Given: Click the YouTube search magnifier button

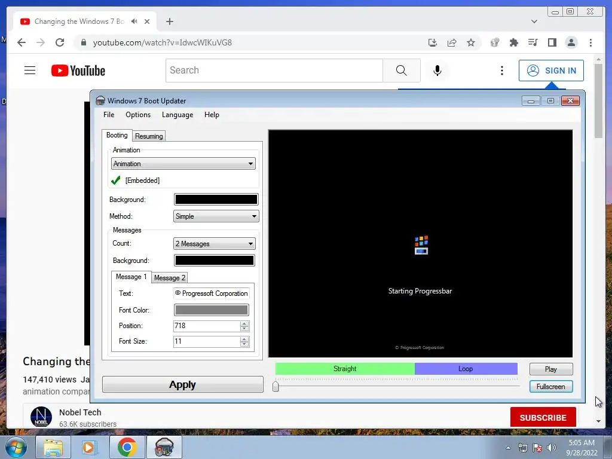Looking at the screenshot, I should pyautogui.click(x=401, y=71).
